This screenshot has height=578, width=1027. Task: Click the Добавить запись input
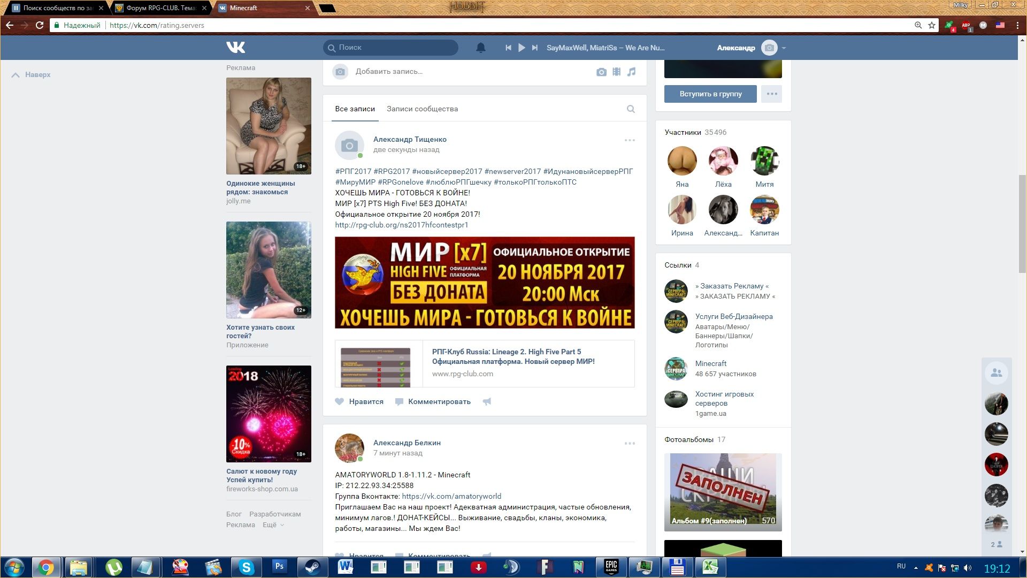click(x=389, y=72)
